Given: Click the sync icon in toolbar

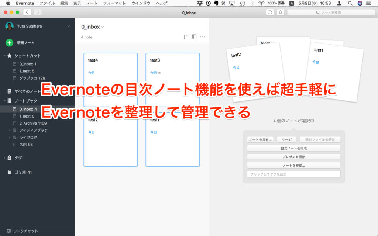Looking at the screenshot, I should [270, 12].
